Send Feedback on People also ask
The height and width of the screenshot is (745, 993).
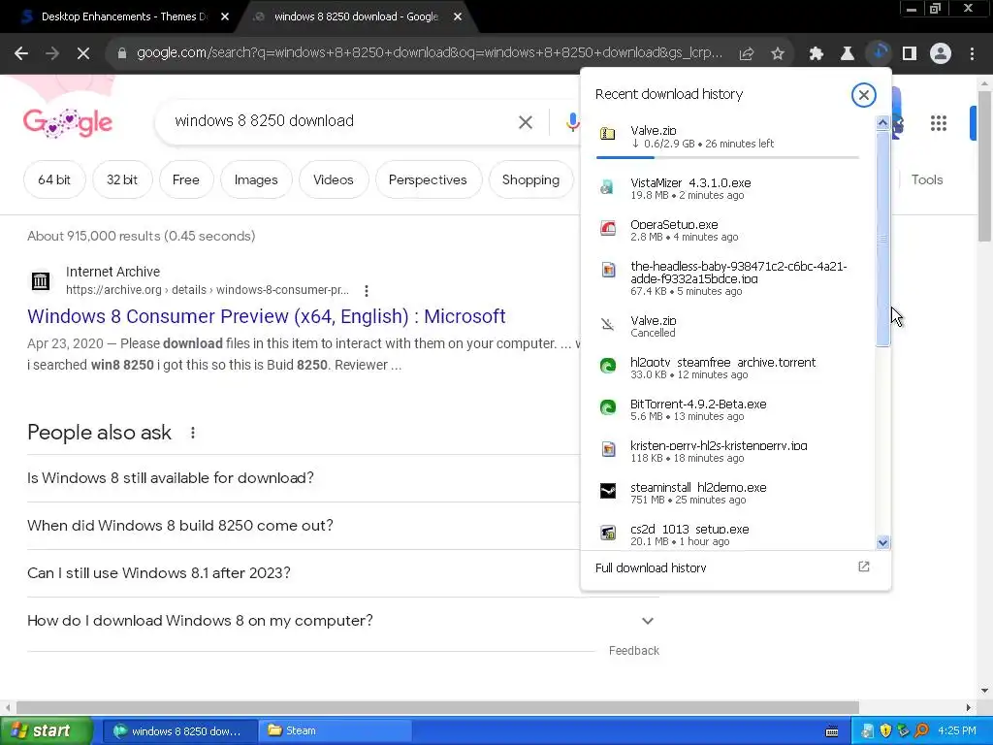[633, 651]
